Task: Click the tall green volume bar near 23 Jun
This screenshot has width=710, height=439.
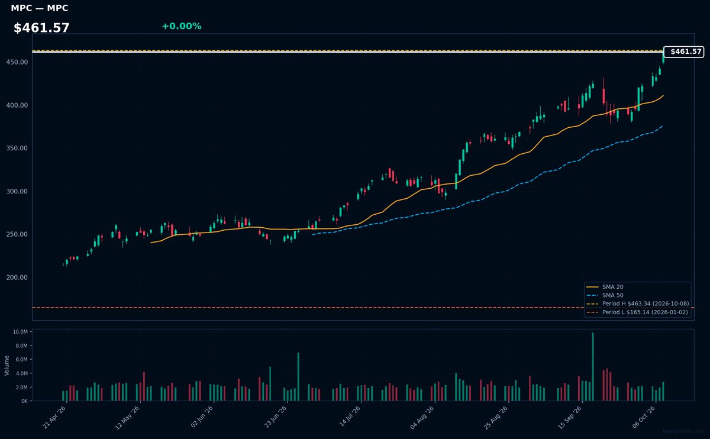Action: coord(298,377)
